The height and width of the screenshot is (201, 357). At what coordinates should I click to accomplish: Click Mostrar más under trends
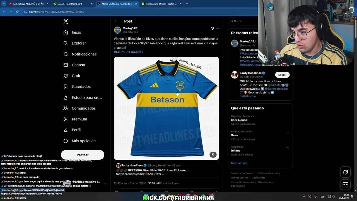click(x=239, y=163)
